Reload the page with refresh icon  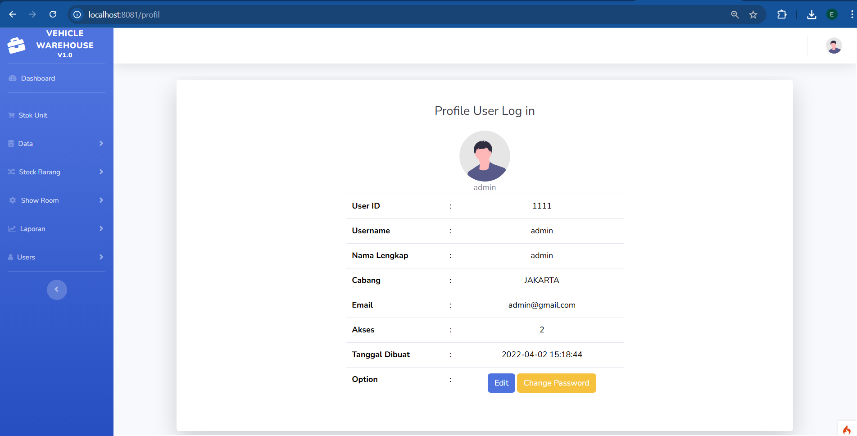point(53,14)
